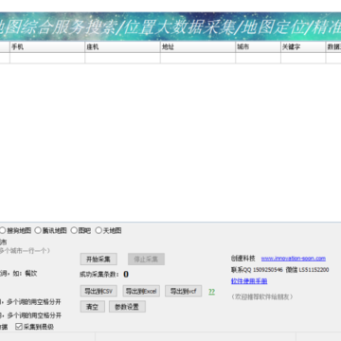Sort by the 地址 column header

tap(198, 47)
